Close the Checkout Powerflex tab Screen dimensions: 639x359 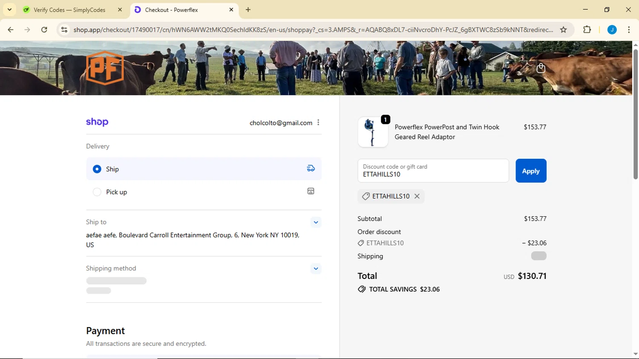point(231,10)
